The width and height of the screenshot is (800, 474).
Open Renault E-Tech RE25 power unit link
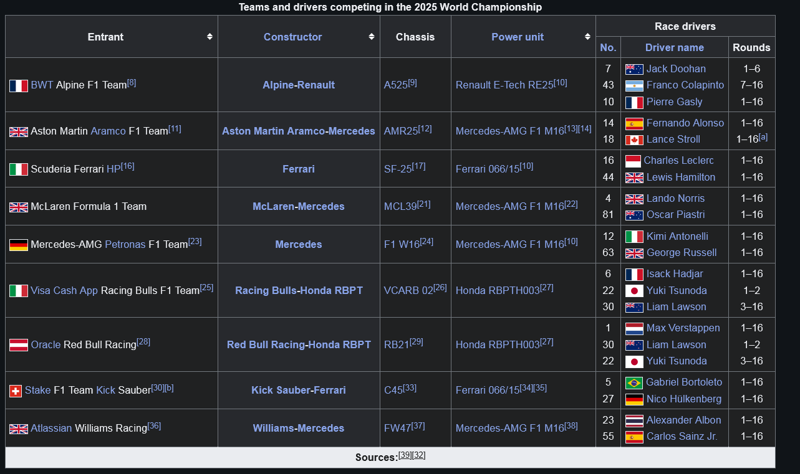tap(504, 85)
